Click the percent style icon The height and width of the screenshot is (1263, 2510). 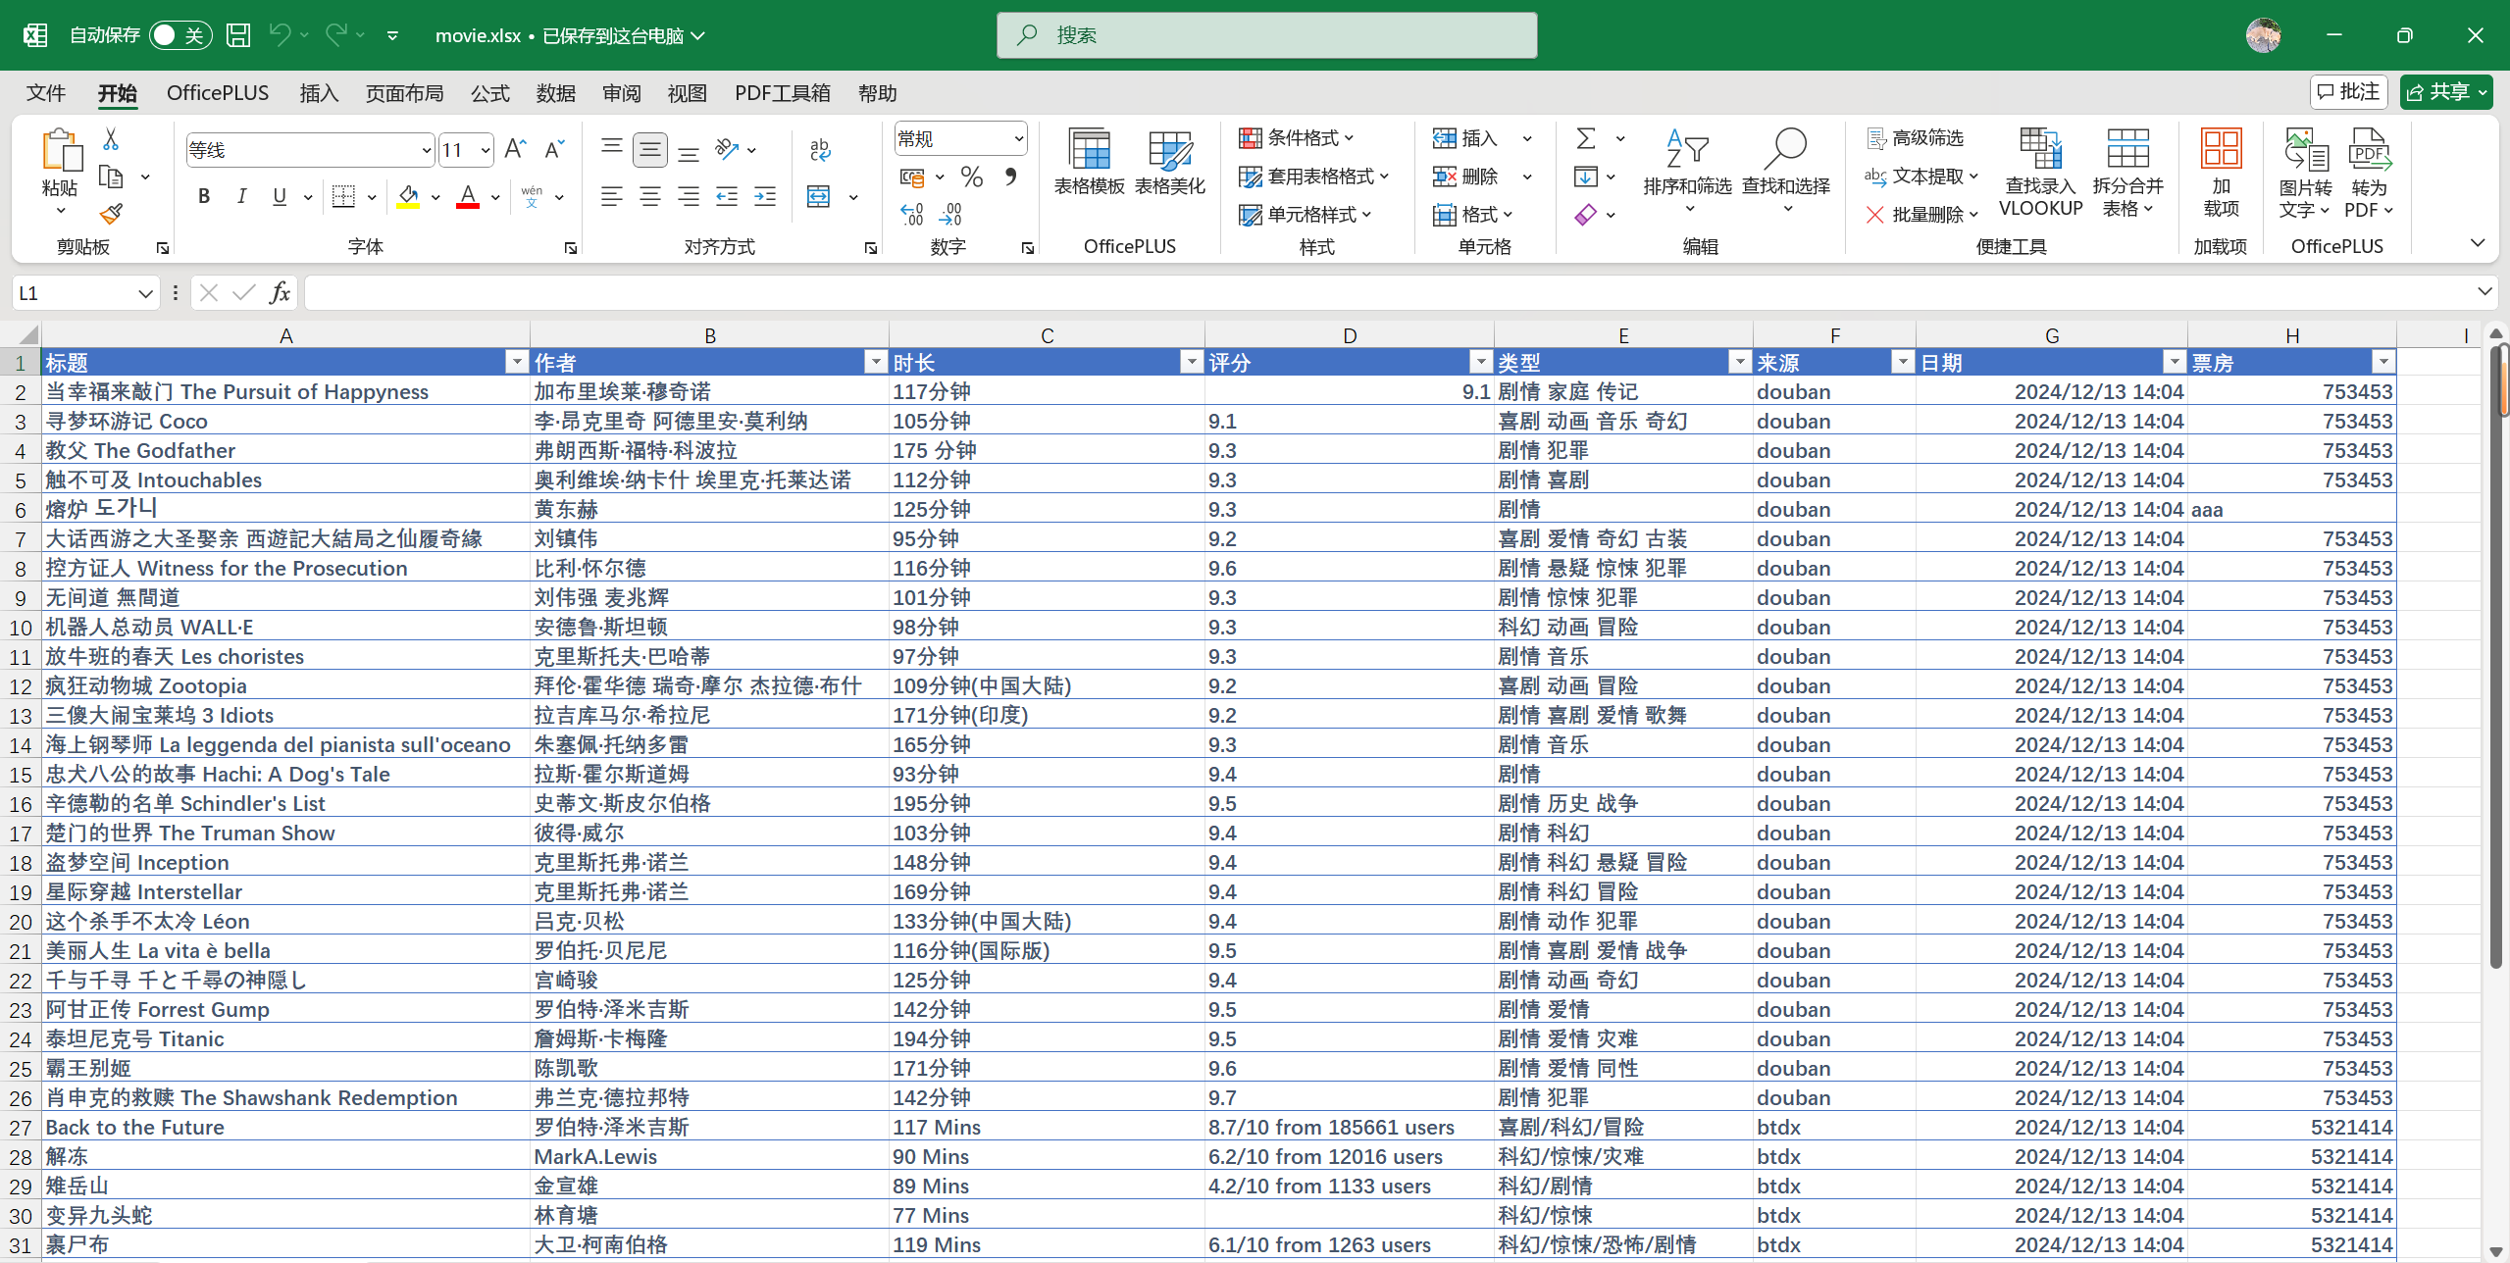[971, 177]
